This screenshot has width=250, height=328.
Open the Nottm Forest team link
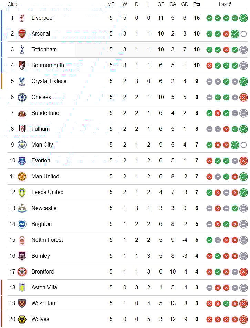click(x=47, y=240)
